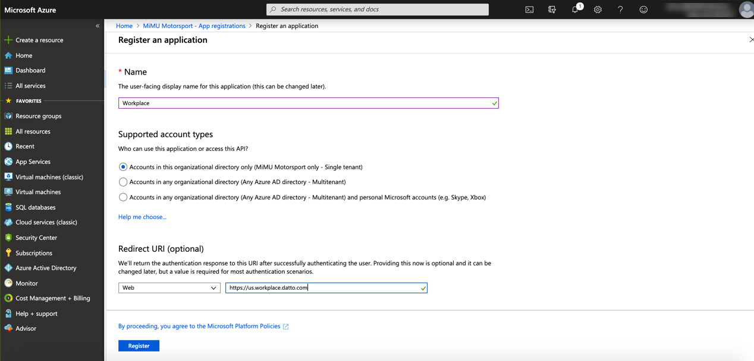
Task: Click the help question mark icon
Action: click(x=620, y=9)
